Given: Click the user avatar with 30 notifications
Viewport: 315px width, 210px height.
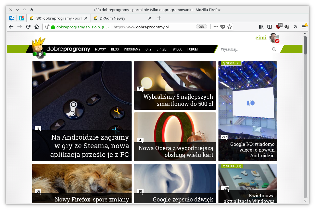Looking at the screenshot, I should (x=274, y=38).
